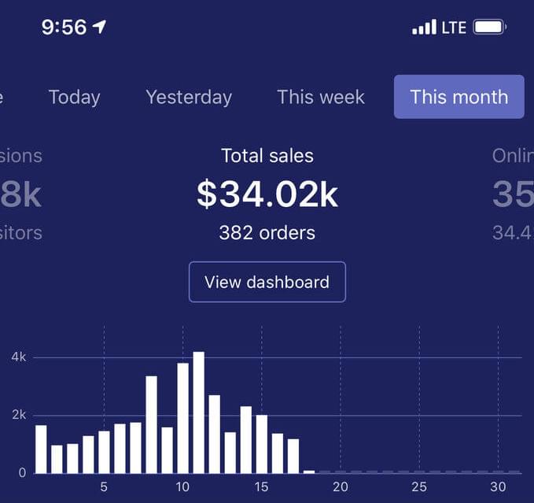Tap the 382 orders label
This screenshot has width=534, height=503.
point(267,233)
